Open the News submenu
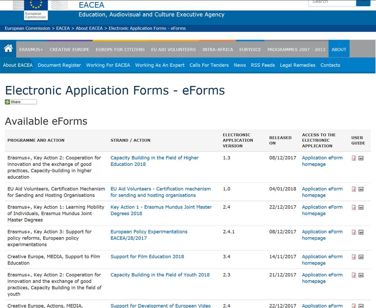This screenshot has width=376, height=308. [240, 65]
